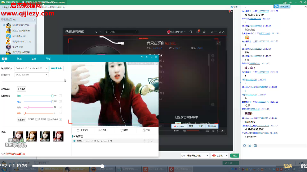Toggle the checkbox beside the orange slider

click(x=61, y=113)
